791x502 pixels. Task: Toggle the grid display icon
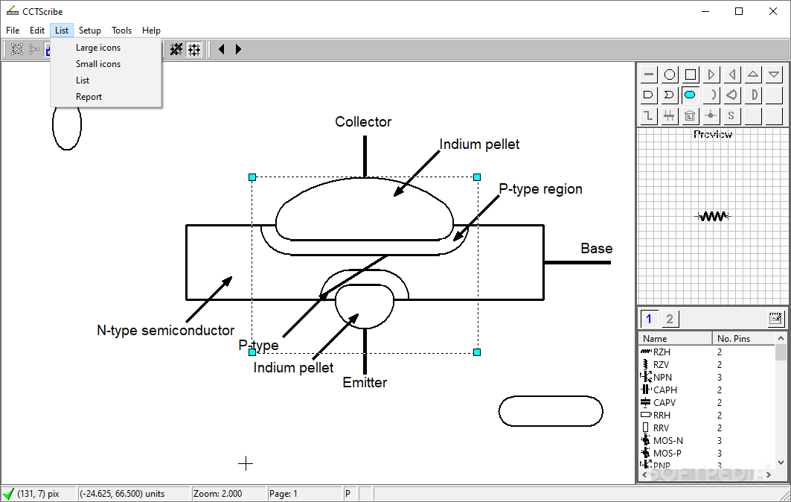(194, 49)
